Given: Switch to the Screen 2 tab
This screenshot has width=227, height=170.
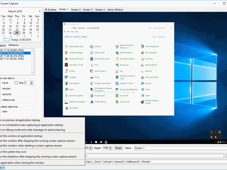Looking at the screenshot, I should [76, 10].
